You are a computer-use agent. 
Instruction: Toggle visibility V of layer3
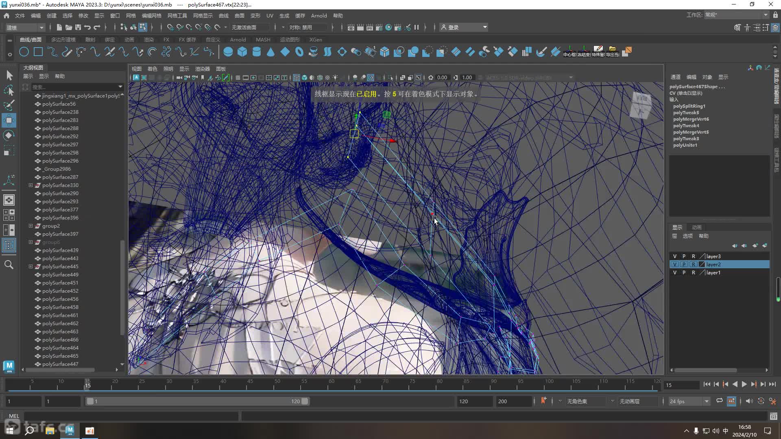pyautogui.click(x=675, y=256)
